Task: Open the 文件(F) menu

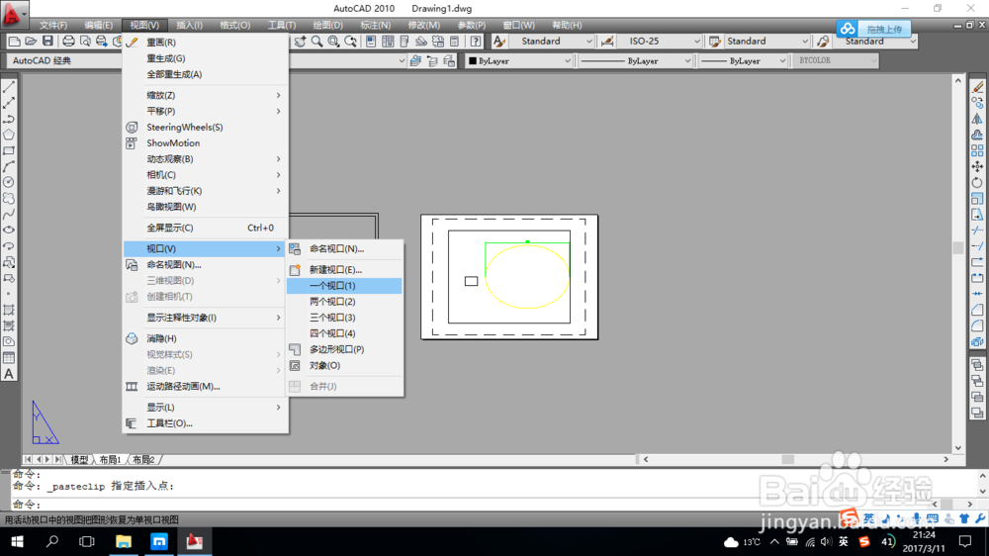Action: pos(53,26)
